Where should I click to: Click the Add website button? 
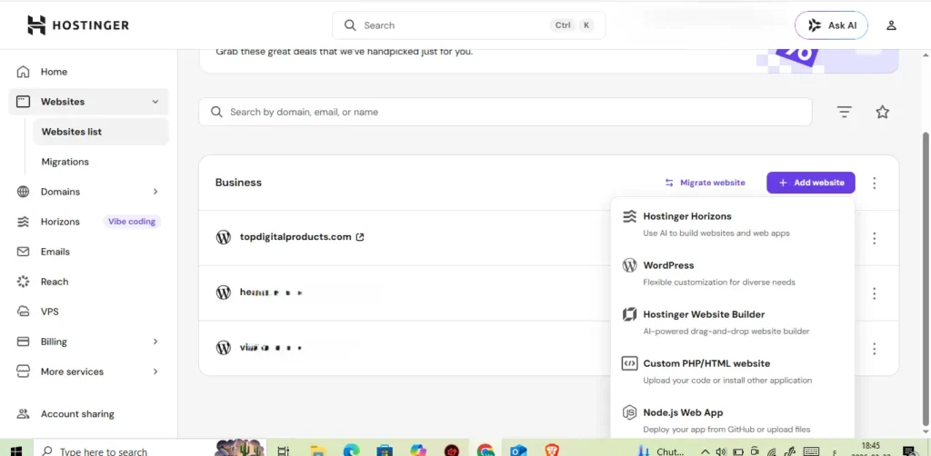[810, 183]
